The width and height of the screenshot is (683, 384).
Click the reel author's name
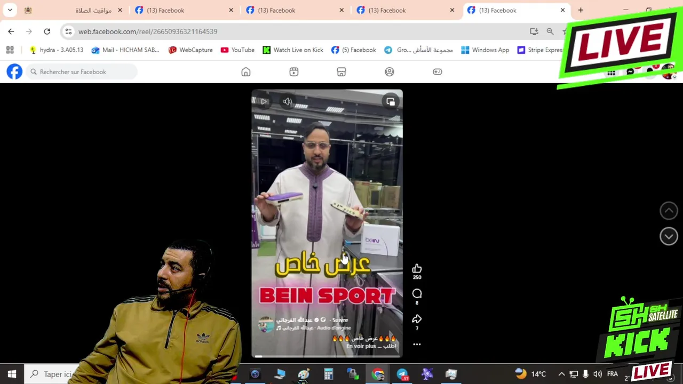[x=294, y=320]
